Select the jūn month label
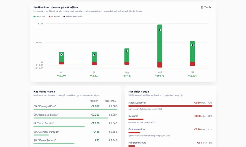Image resolution: width=246 pixels, height=147 pixels. (x=61, y=72)
